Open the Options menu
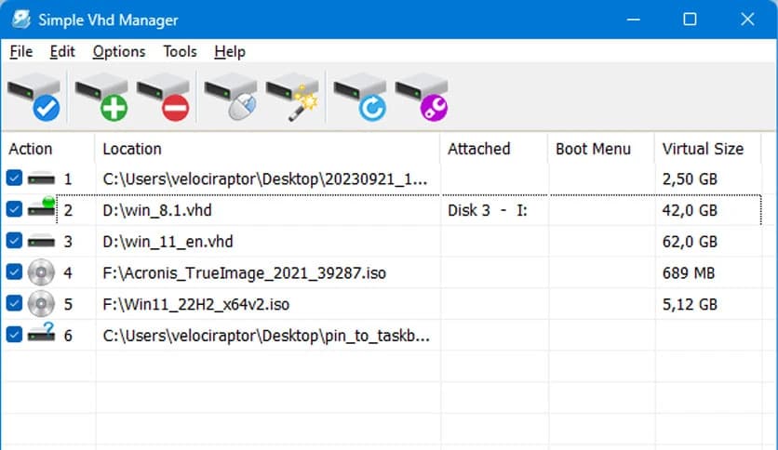 coord(119,51)
